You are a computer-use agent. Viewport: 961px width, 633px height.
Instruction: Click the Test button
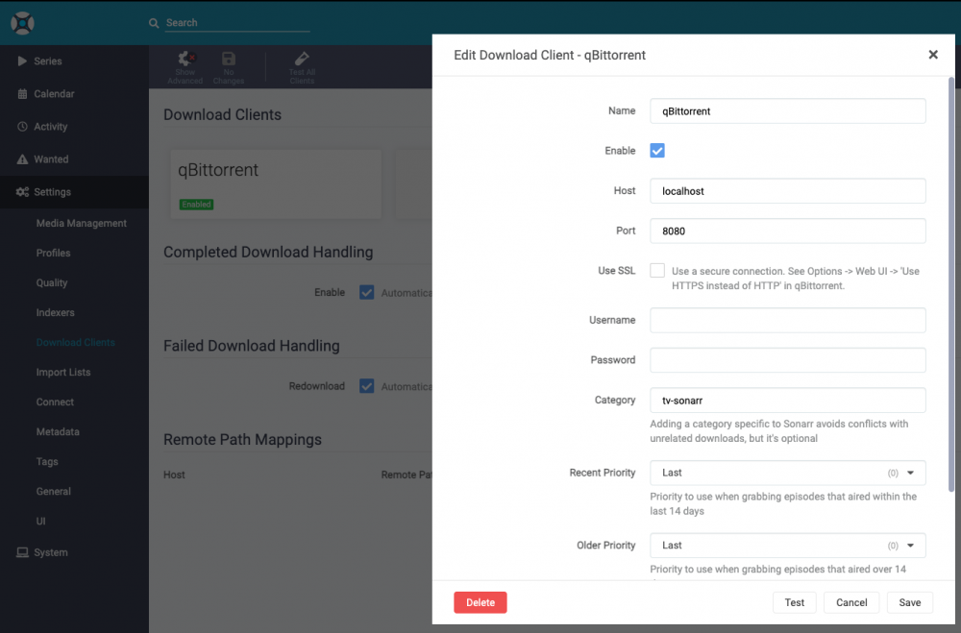click(795, 602)
